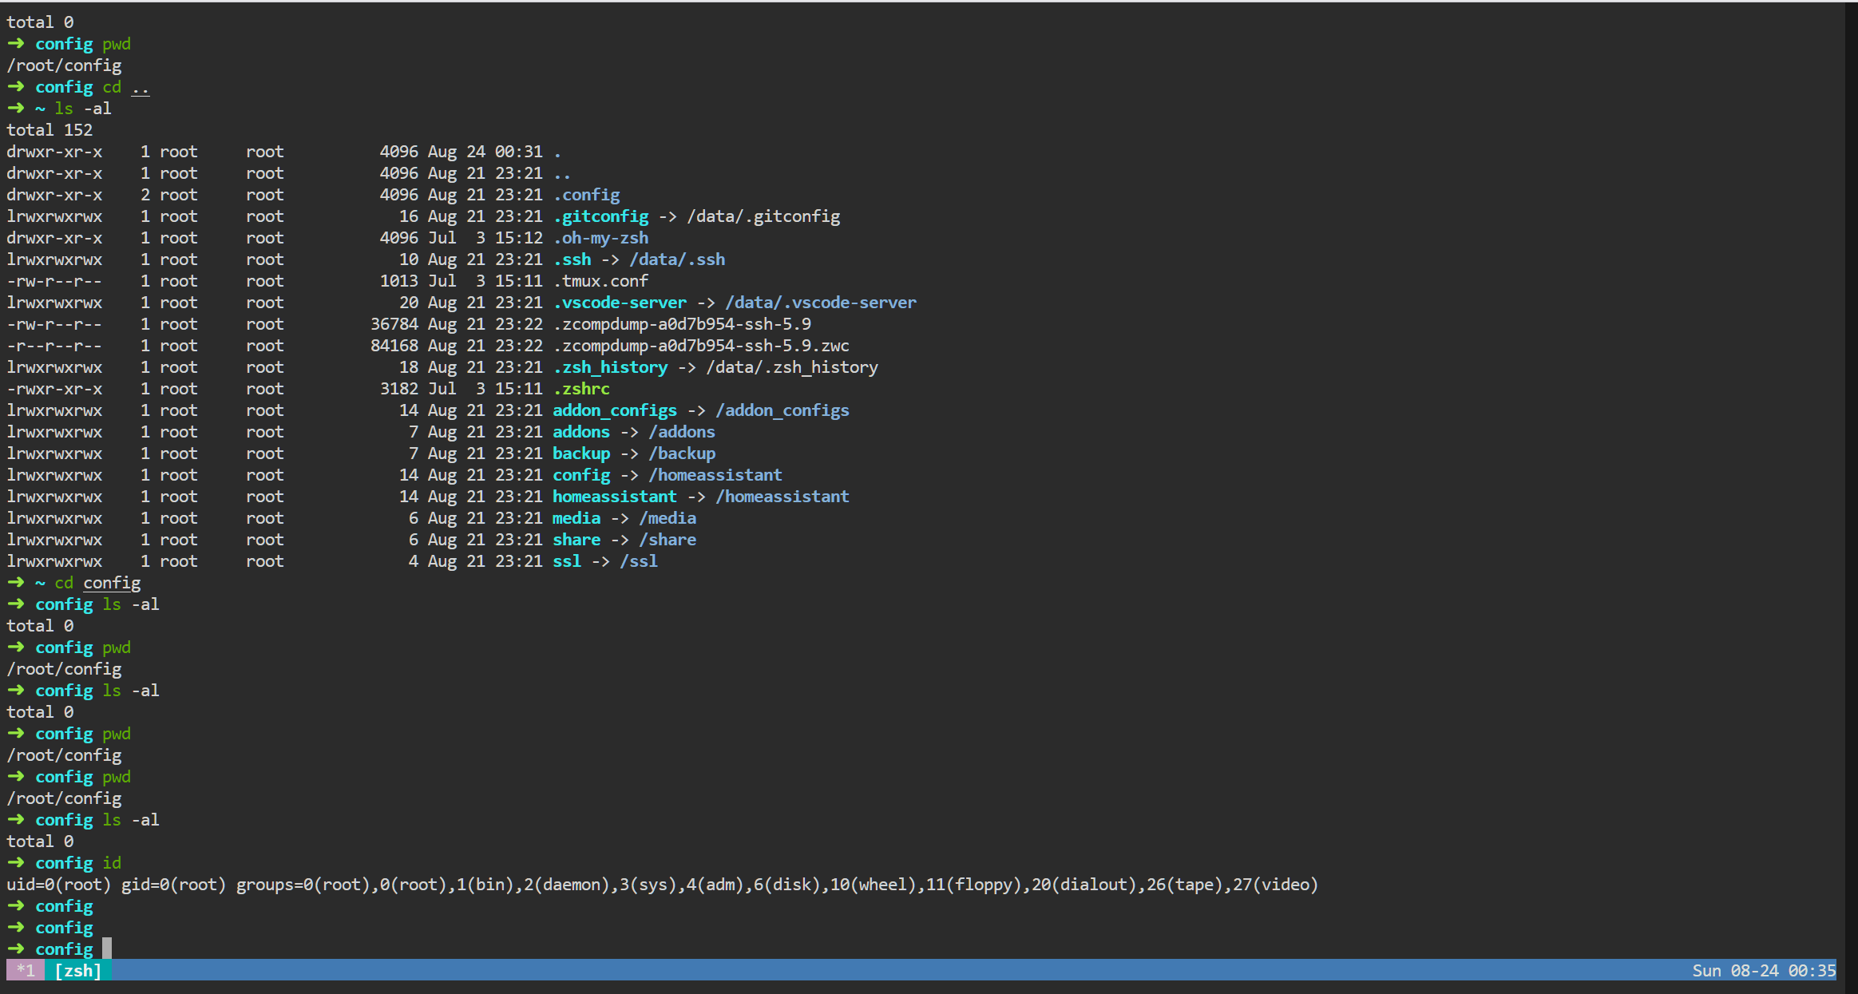Screen dimensions: 1858x994
Task: Click the /data/.ssh link target
Action: tap(677, 259)
